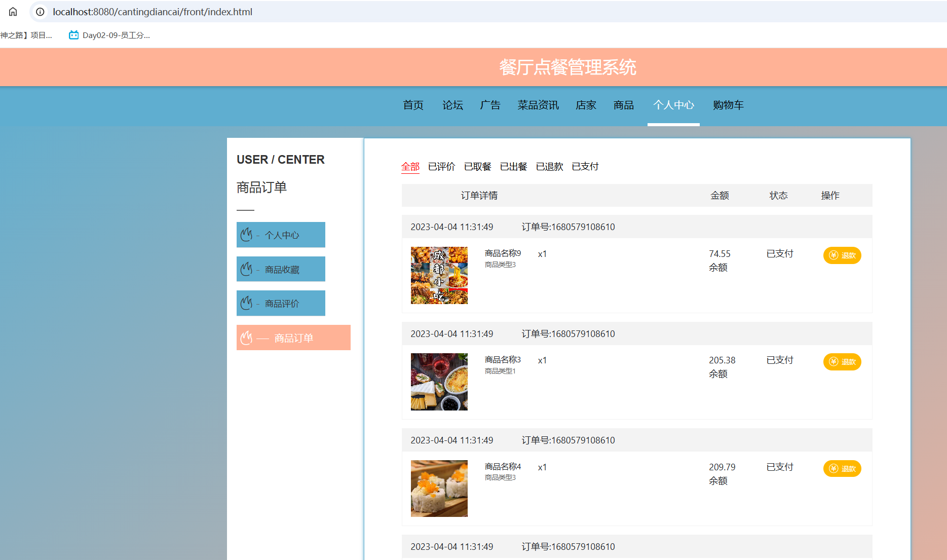Screen dimensions: 947x560
Task: Click the address bar URL field
Action: pos(152,11)
